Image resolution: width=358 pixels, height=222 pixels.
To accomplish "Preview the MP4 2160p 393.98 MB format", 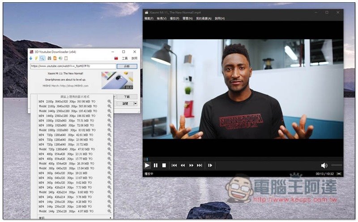I will tap(109, 102).
